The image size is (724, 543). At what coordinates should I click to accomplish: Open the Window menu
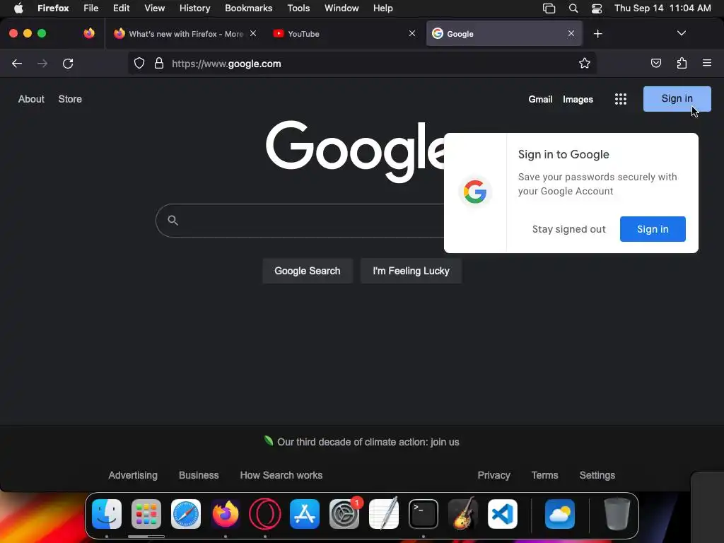[341, 8]
